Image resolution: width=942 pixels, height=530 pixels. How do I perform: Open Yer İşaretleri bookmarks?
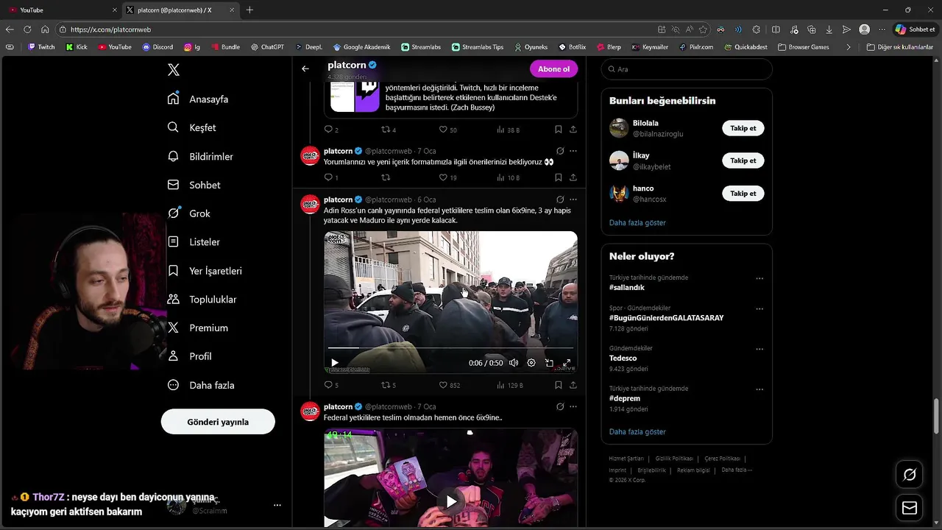[205, 271]
